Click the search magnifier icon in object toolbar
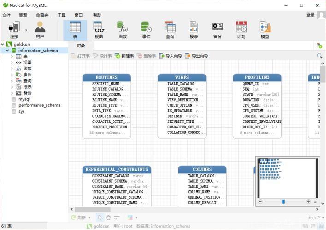The width and height of the screenshot is (326, 230). pos(320,56)
